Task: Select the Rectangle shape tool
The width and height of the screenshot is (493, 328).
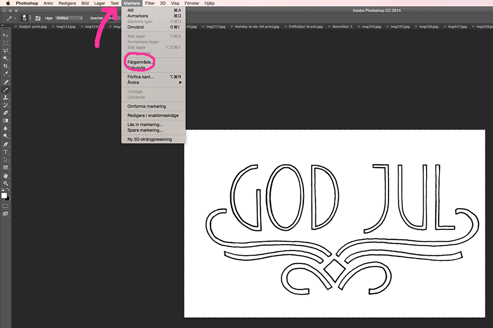Action: 6,168
